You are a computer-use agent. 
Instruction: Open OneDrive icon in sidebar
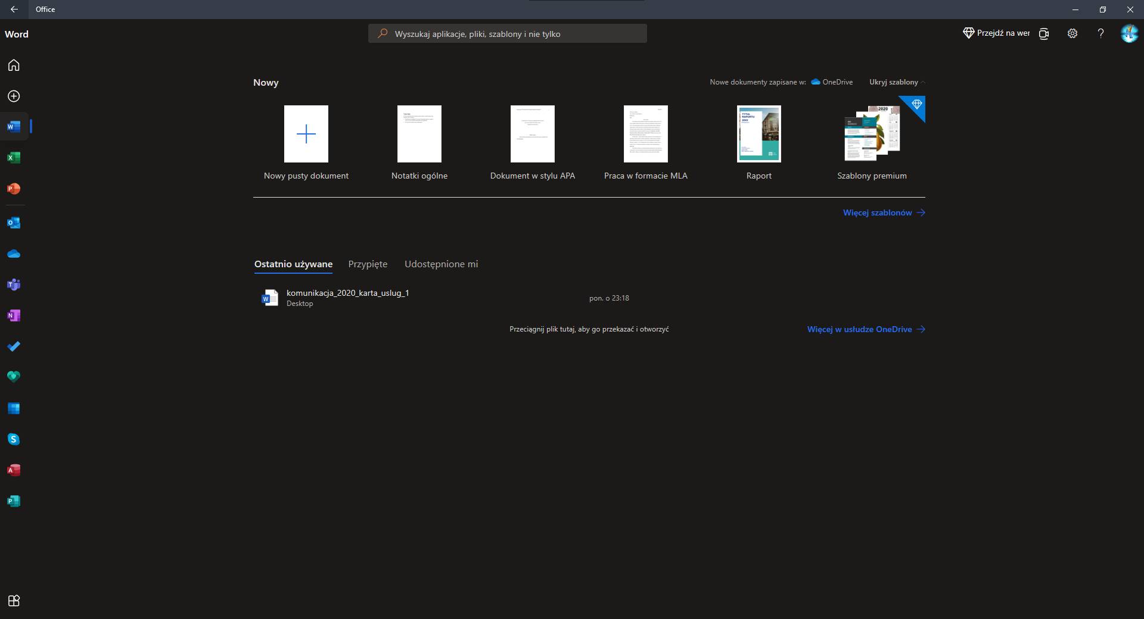(x=14, y=254)
